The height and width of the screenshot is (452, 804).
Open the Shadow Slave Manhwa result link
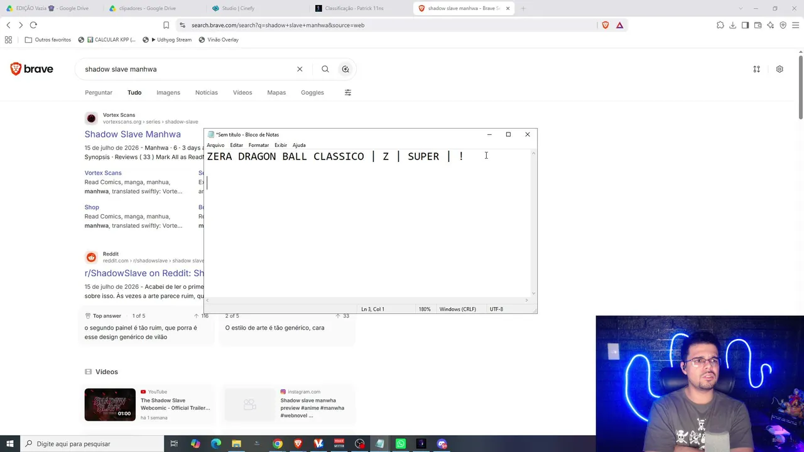tap(133, 134)
